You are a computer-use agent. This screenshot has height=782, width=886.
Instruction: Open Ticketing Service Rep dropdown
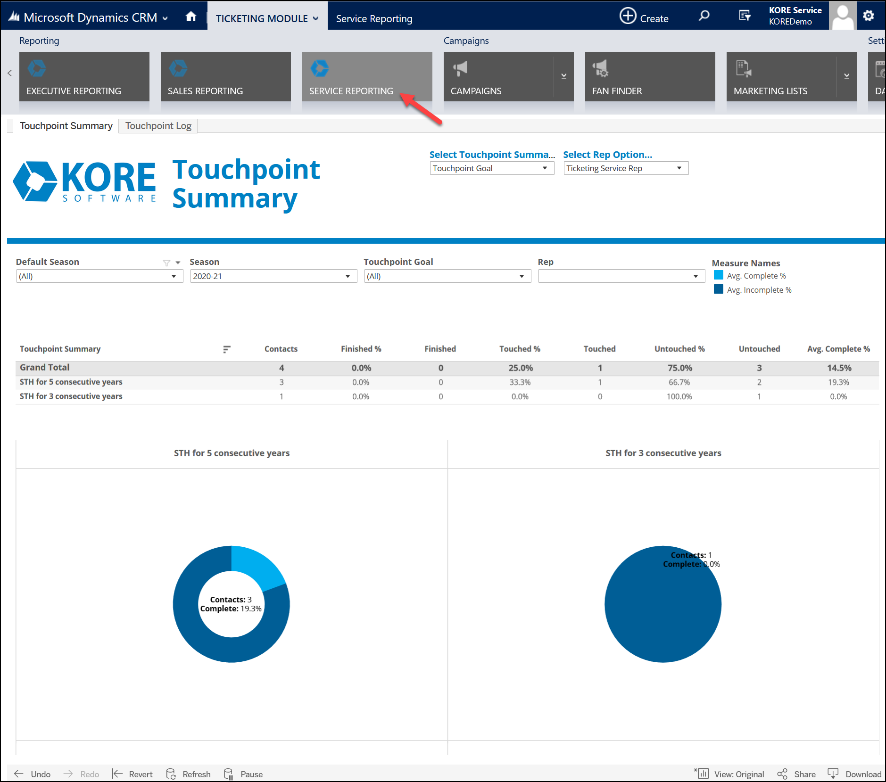[626, 168]
